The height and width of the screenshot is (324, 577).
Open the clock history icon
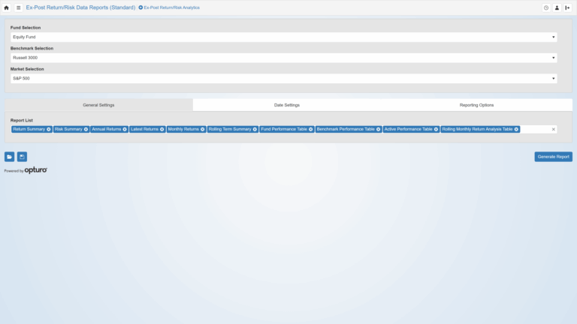tap(546, 7)
